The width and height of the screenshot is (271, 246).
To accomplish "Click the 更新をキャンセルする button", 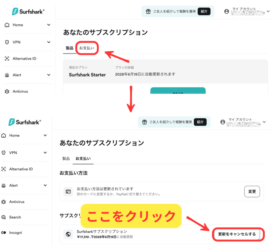I will [x=237, y=234].
